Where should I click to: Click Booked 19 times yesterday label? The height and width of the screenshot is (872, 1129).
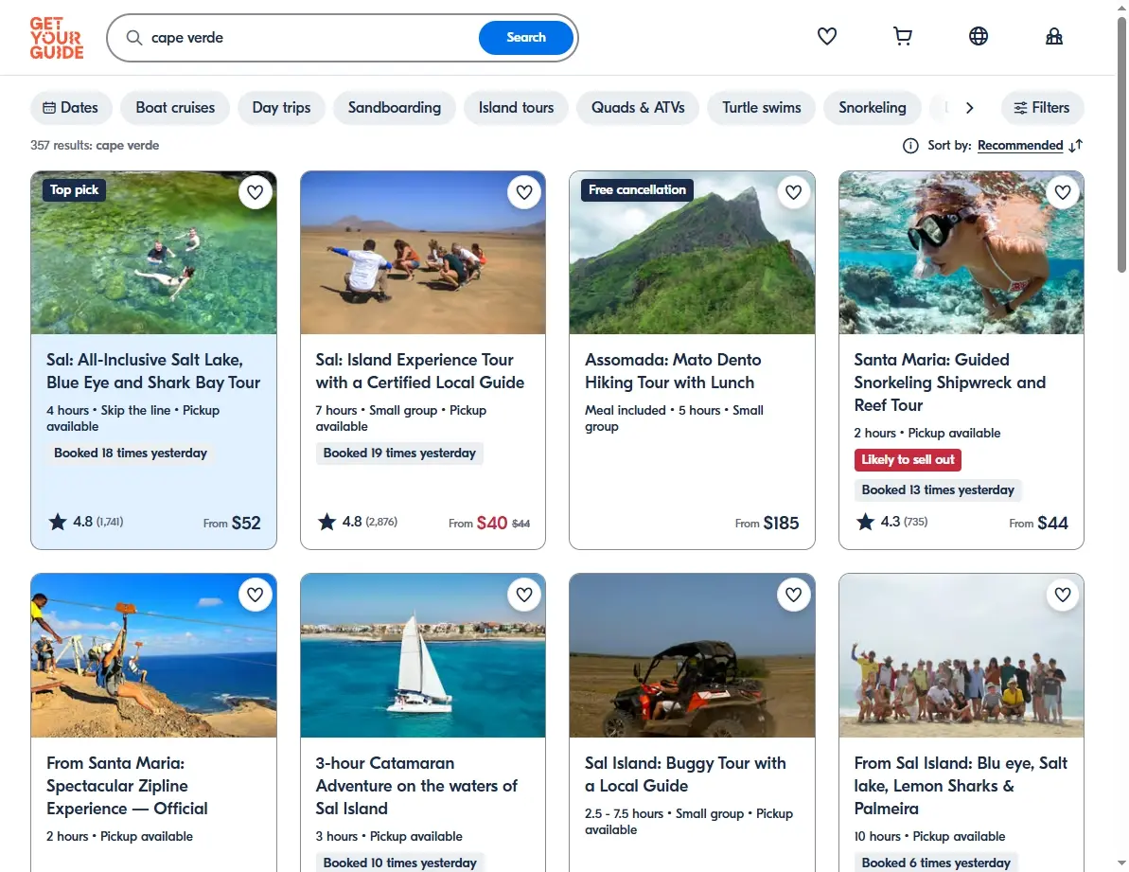pyautogui.click(x=399, y=453)
